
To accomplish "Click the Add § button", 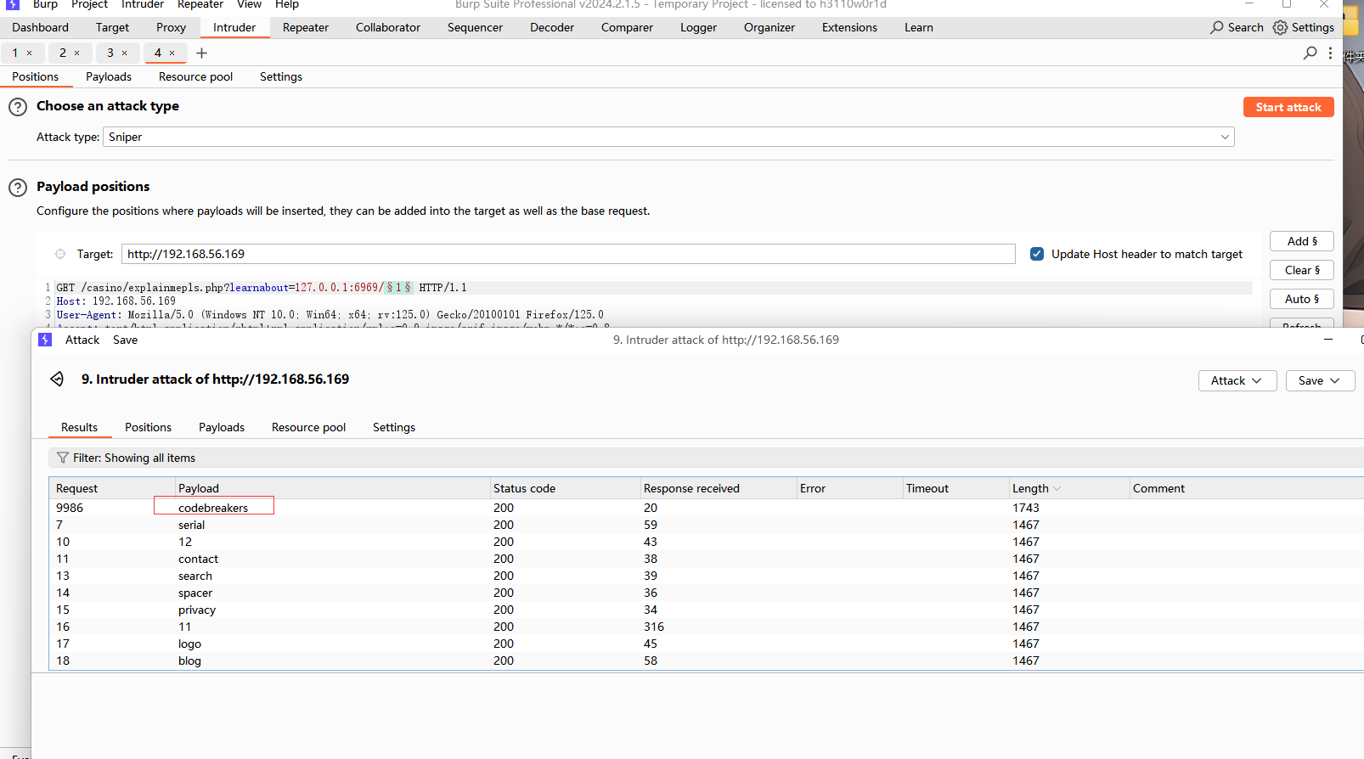I will tap(1302, 241).
